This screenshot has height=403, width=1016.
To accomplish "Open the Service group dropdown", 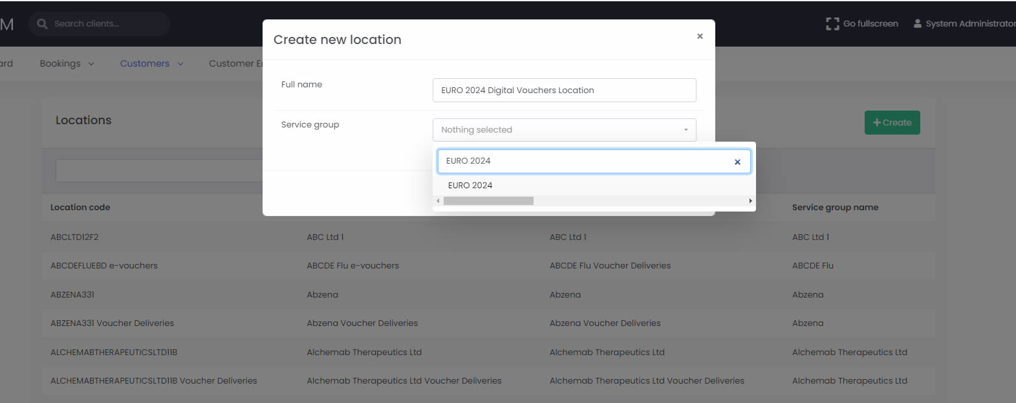I will (564, 130).
